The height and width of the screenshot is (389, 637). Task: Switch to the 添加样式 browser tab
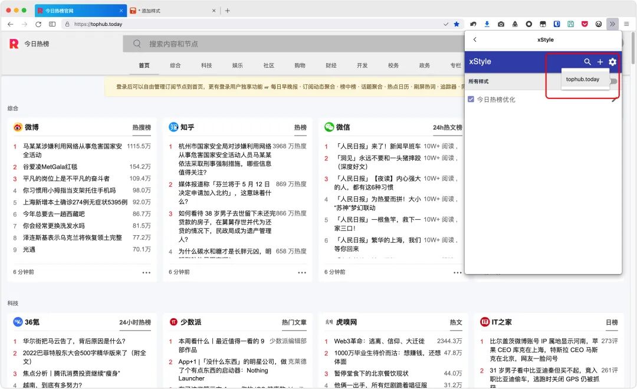(173, 11)
